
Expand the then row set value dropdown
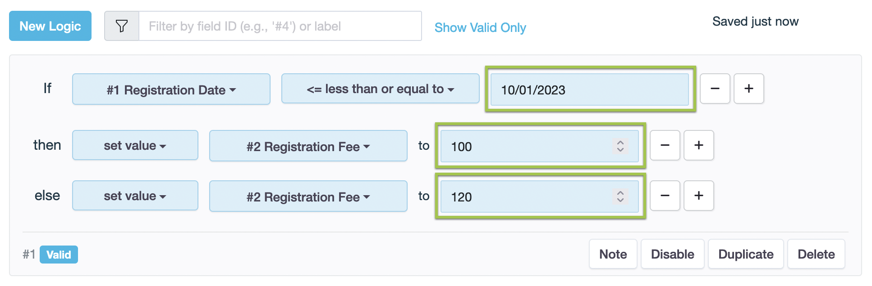point(135,146)
